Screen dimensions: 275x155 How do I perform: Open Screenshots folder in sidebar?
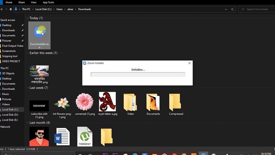coord(9,51)
